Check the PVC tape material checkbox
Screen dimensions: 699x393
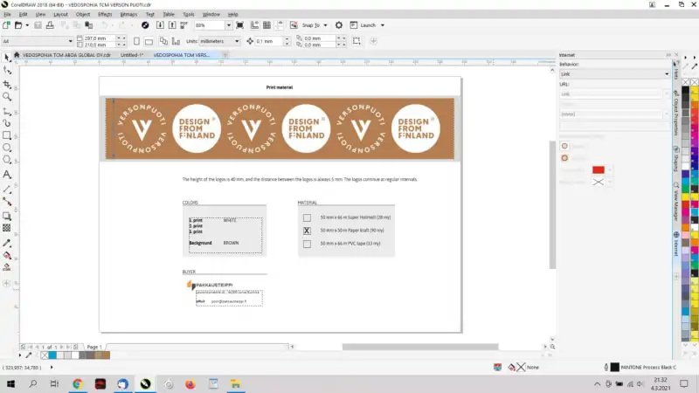point(307,244)
